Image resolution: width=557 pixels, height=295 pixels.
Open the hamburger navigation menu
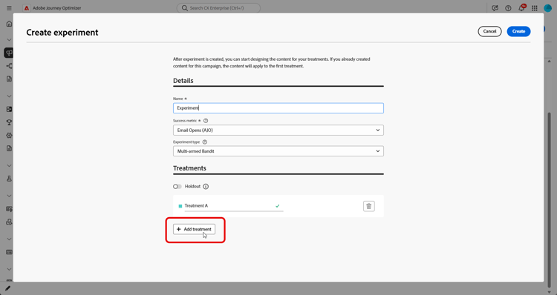[x=9, y=8]
